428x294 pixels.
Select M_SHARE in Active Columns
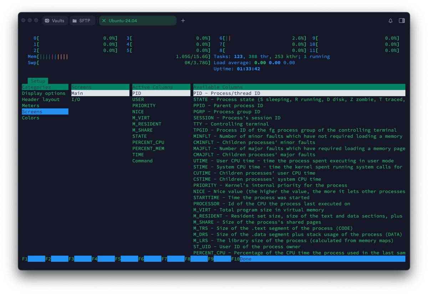click(161, 130)
